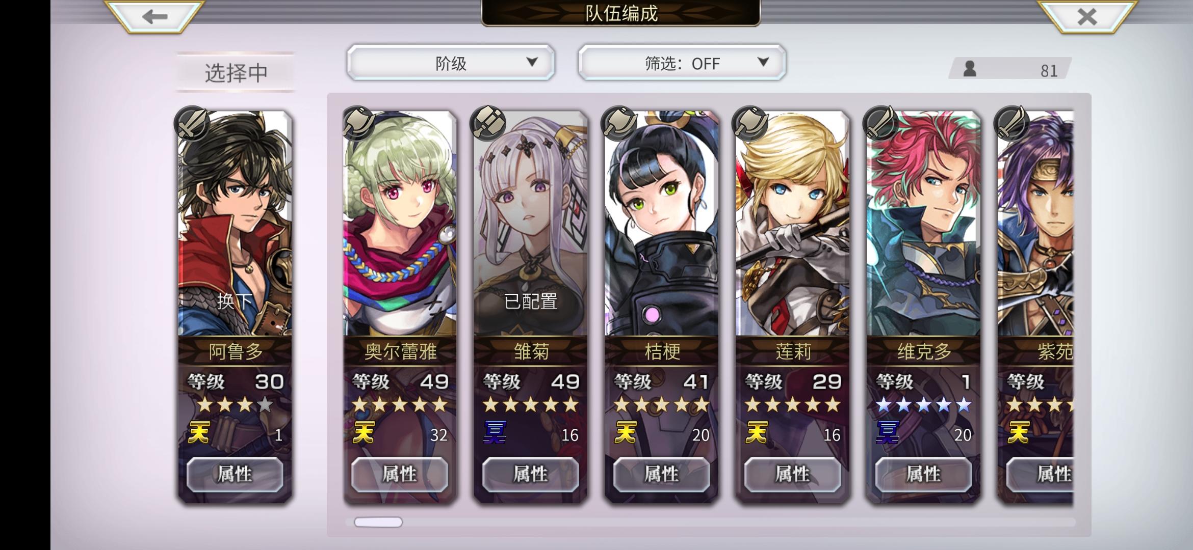Select the 桔梗 character portrait
Viewport: 1193px width, 550px height.
tap(662, 224)
